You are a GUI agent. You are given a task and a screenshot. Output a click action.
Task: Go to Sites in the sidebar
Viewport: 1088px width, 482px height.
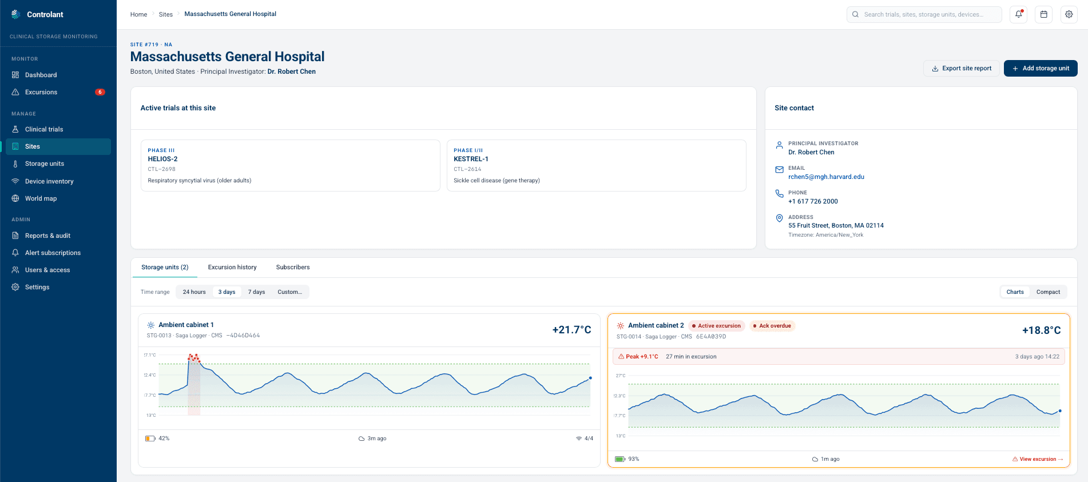(x=58, y=146)
